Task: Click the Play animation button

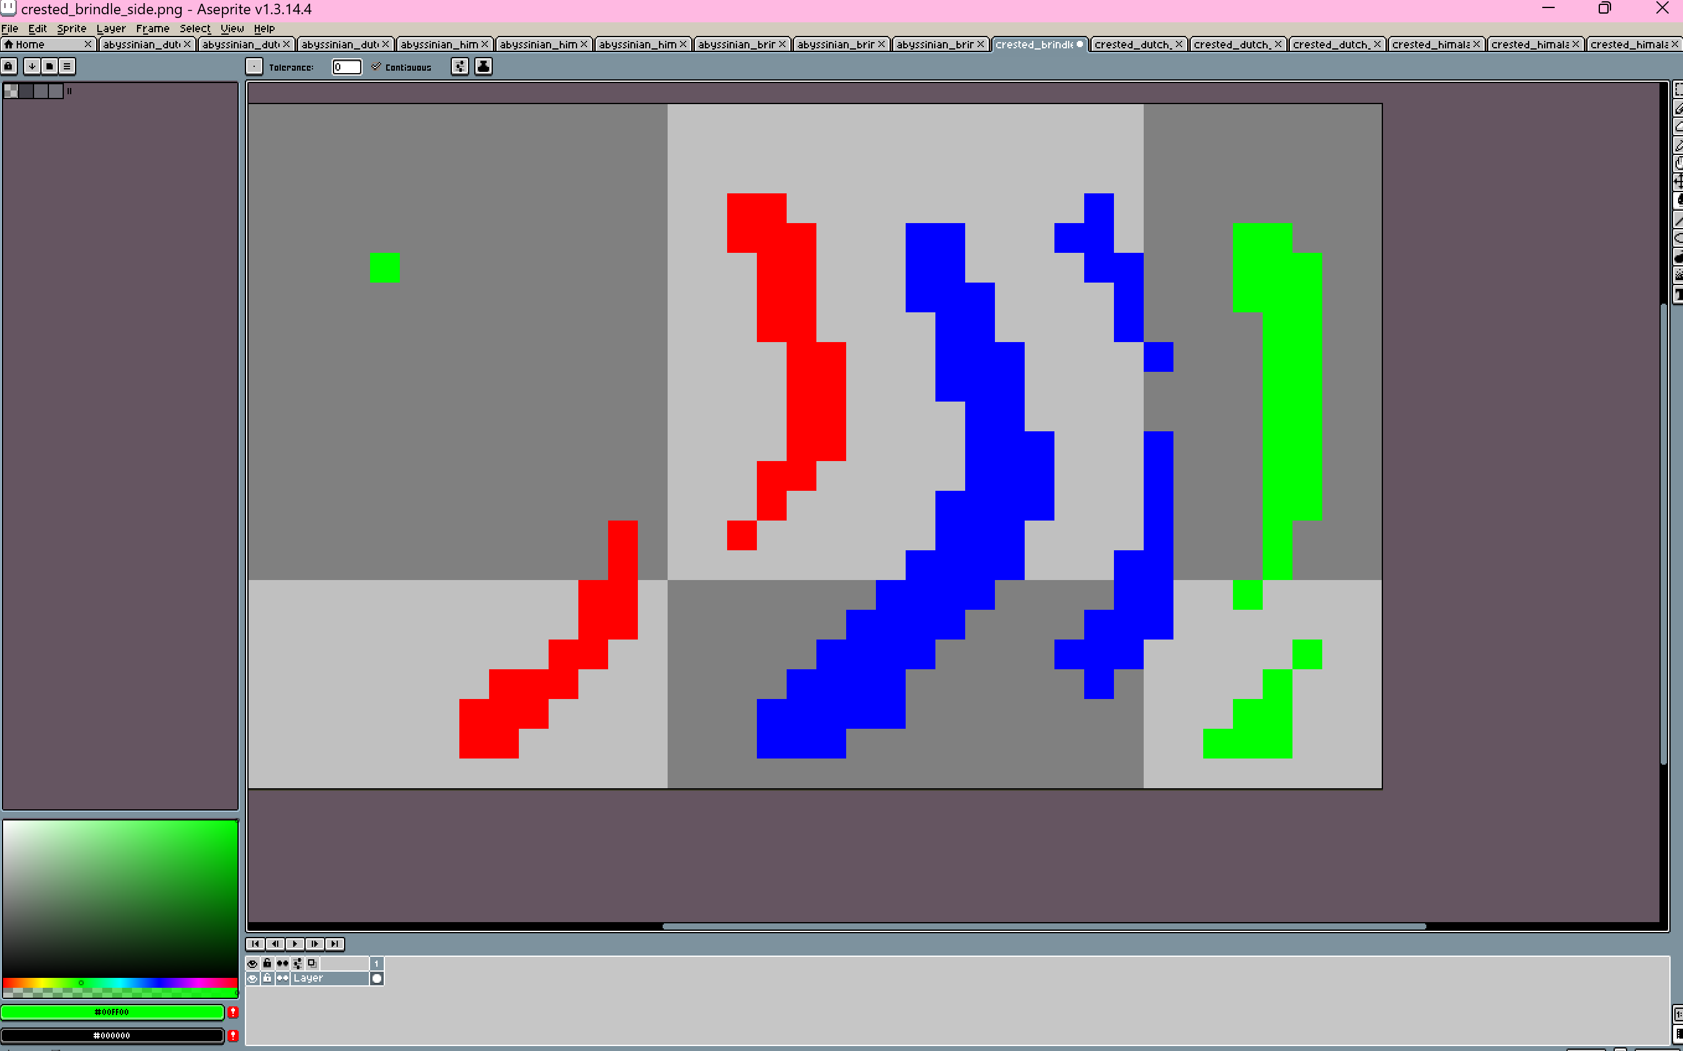Action: coord(296,943)
